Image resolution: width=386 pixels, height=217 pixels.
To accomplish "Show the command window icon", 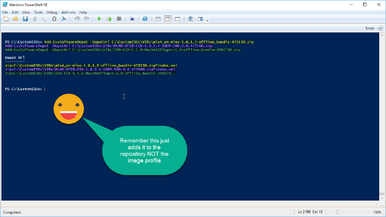I will [191, 19].
